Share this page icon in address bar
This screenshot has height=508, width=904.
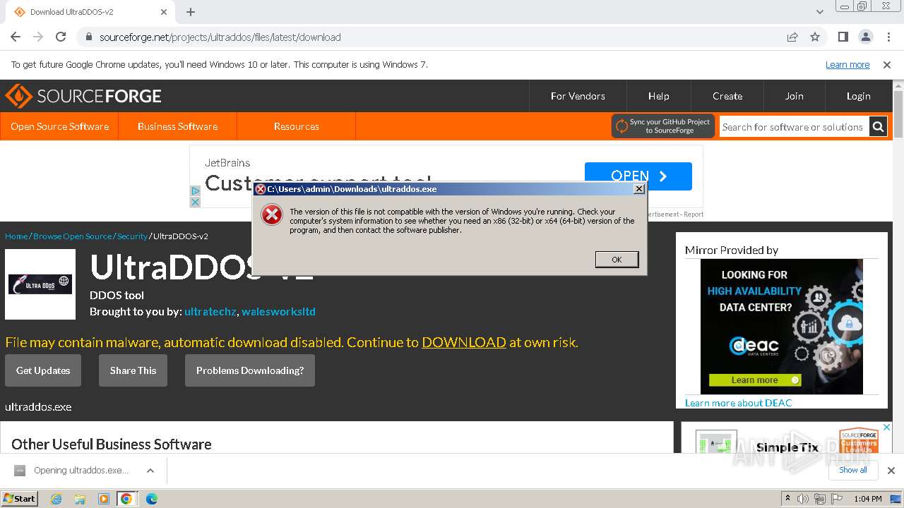click(792, 37)
